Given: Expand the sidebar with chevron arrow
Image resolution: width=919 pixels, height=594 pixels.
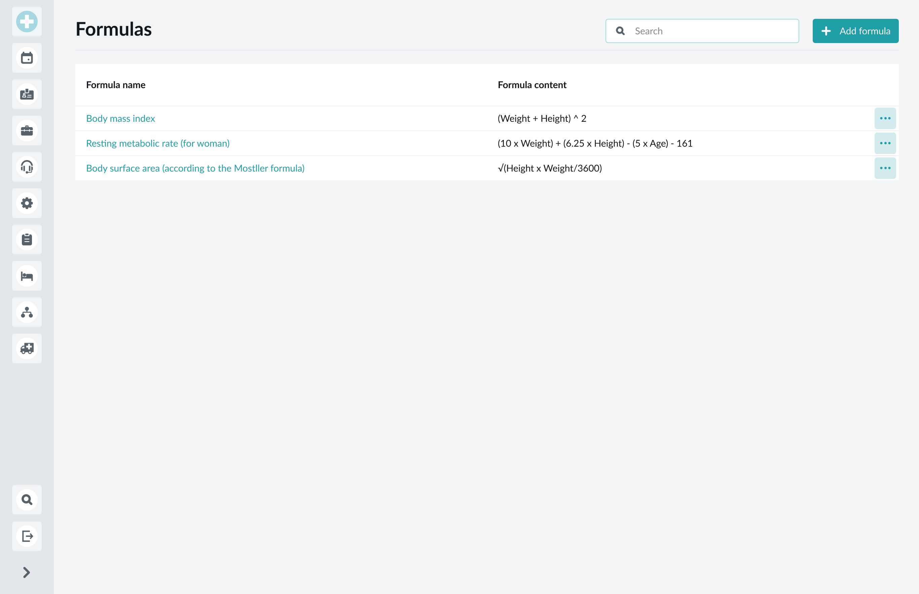Looking at the screenshot, I should click(x=27, y=572).
